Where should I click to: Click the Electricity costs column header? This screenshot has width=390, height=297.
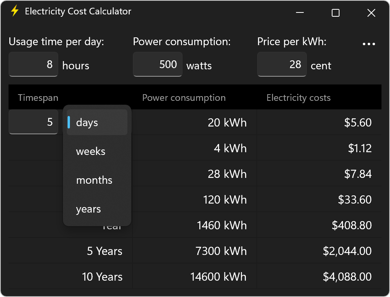click(x=298, y=98)
